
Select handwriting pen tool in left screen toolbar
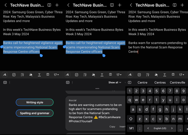point(5,75)
